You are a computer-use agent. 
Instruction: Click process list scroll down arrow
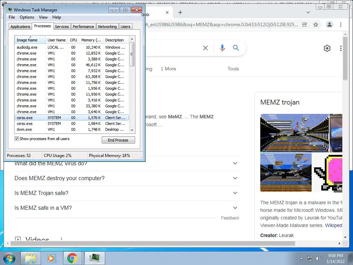(x=132, y=130)
